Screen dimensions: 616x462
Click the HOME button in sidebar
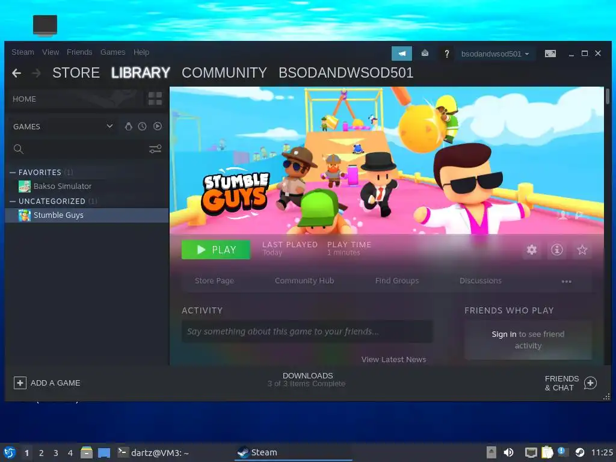pyautogui.click(x=75, y=99)
